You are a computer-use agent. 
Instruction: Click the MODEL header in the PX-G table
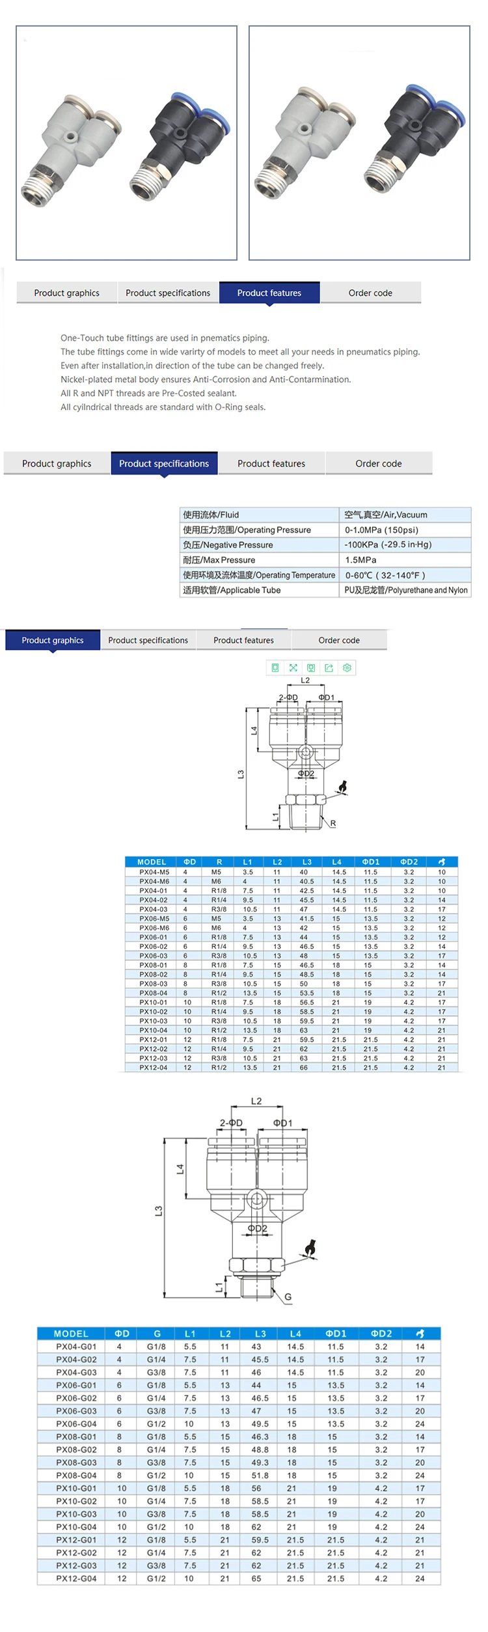71,1333
